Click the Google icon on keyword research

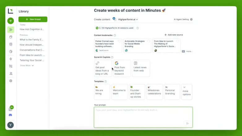[x=117, y=63]
